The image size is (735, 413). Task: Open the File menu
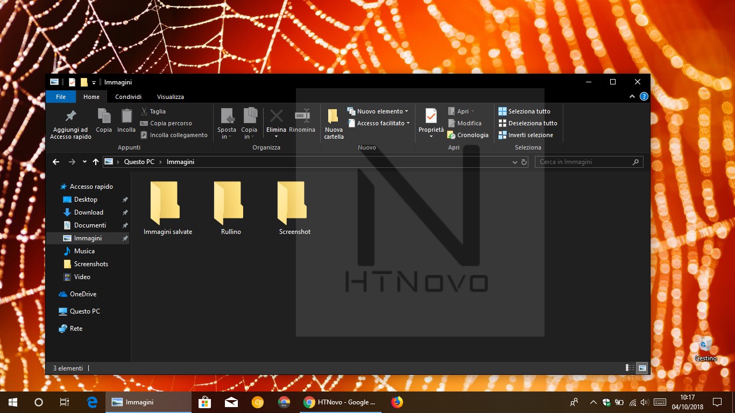[60, 96]
